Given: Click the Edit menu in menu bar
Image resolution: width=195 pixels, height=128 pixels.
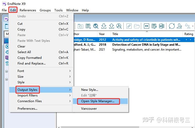Looking at the screenshot, I should click(x=13, y=10).
